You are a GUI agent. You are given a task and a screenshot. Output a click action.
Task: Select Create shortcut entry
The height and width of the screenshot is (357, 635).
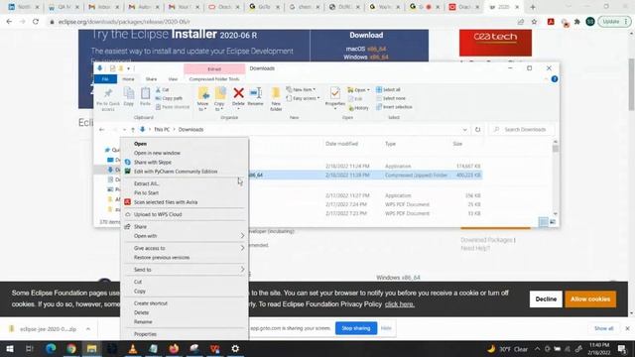[x=150, y=303]
